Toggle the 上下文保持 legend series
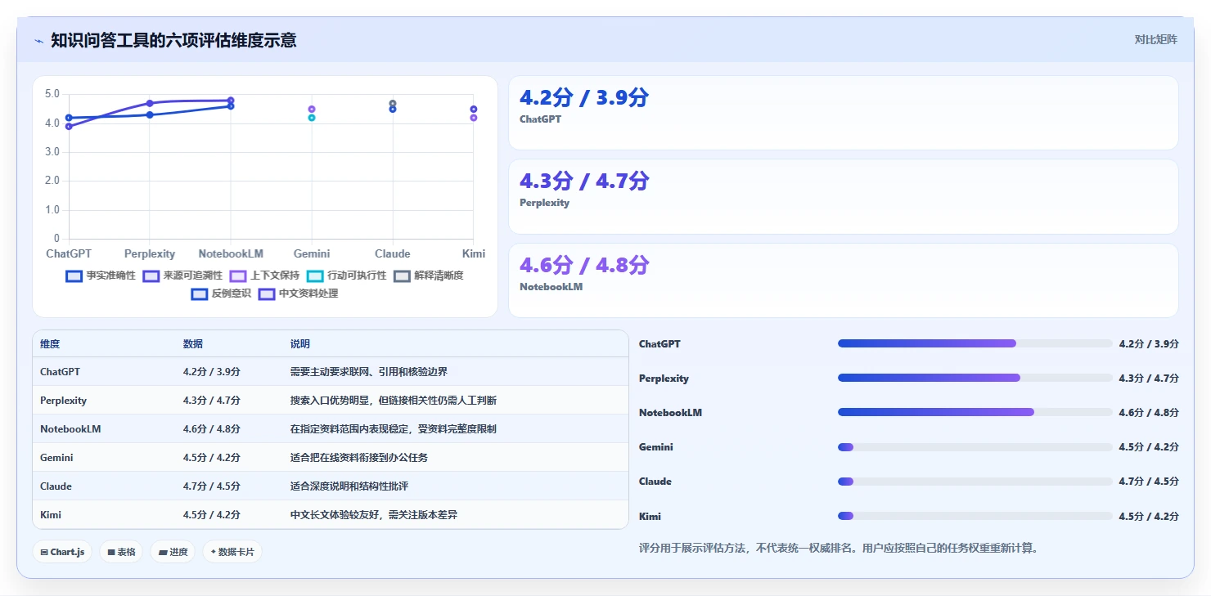 click(264, 276)
